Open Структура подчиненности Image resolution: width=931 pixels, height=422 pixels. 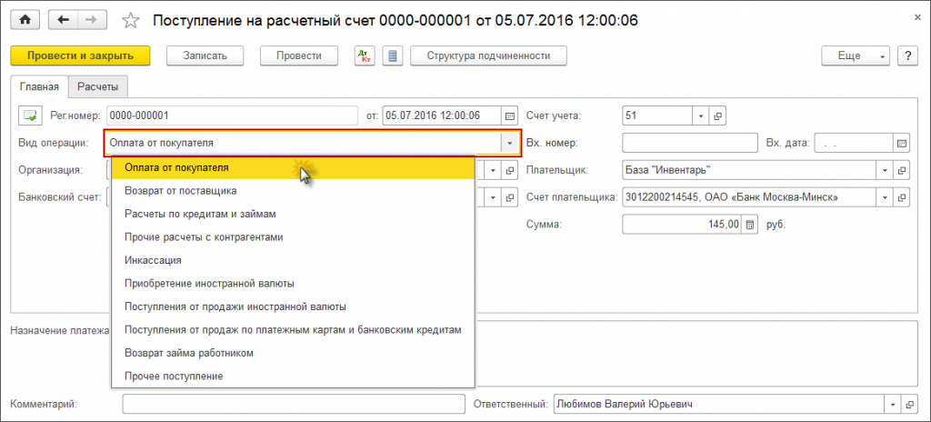click(488, 55)
